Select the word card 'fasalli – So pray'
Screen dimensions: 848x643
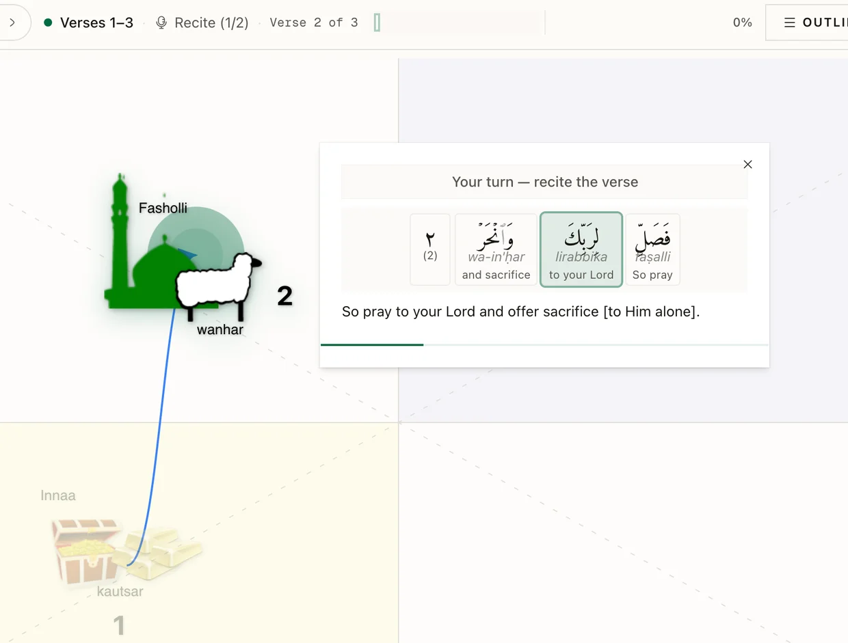tap(652, 249)
